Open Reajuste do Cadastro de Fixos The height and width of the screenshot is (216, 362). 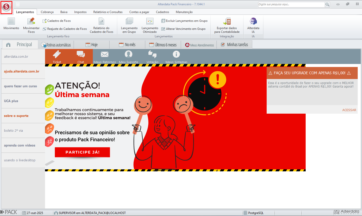(x=65, y=29)
